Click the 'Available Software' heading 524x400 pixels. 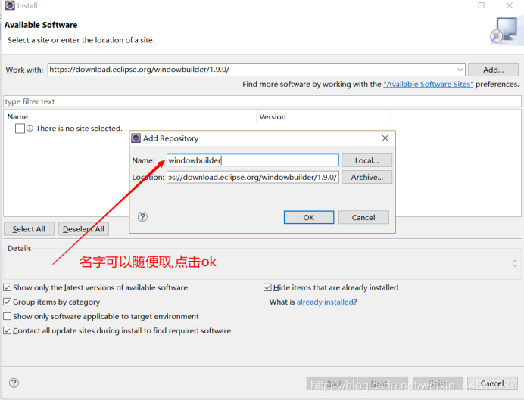coord(41,25)
